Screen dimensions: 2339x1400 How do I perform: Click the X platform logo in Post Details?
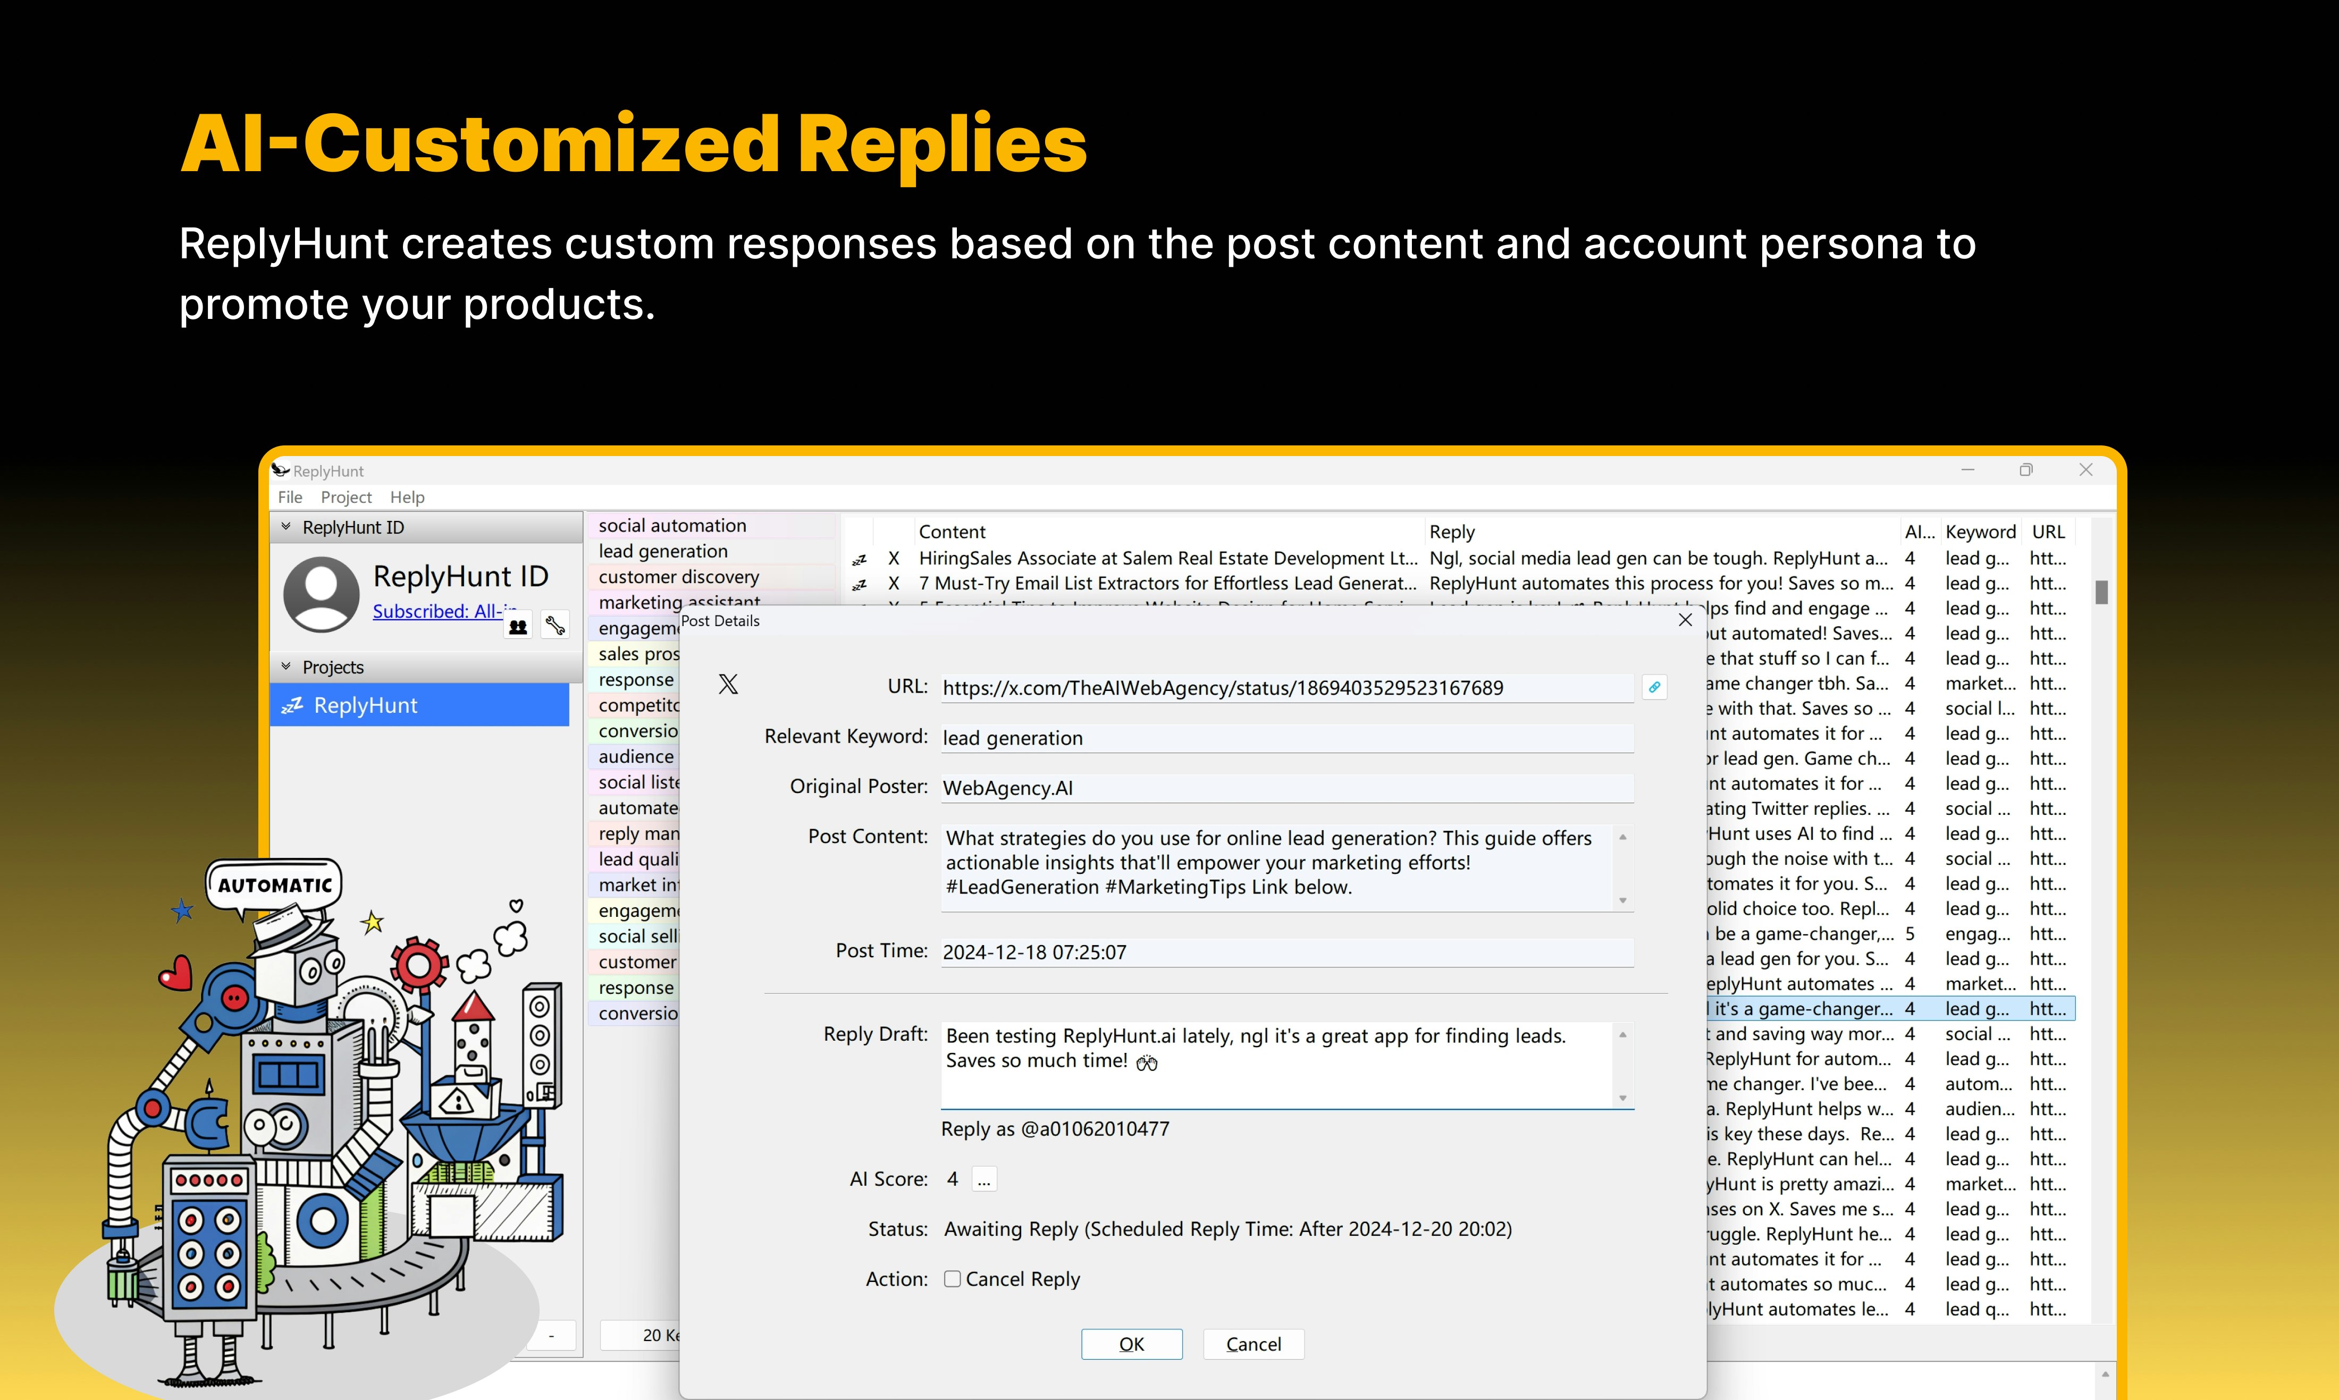coord(728,685)
